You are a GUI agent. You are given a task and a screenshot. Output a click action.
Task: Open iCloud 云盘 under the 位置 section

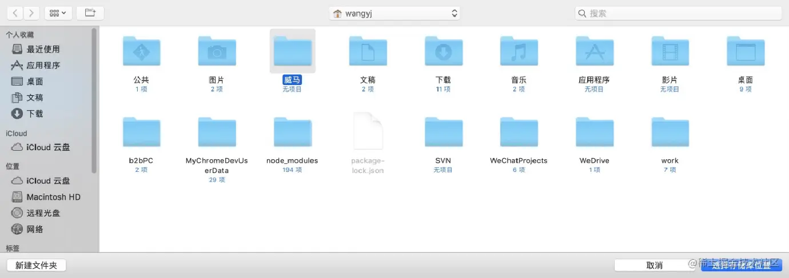49,180
